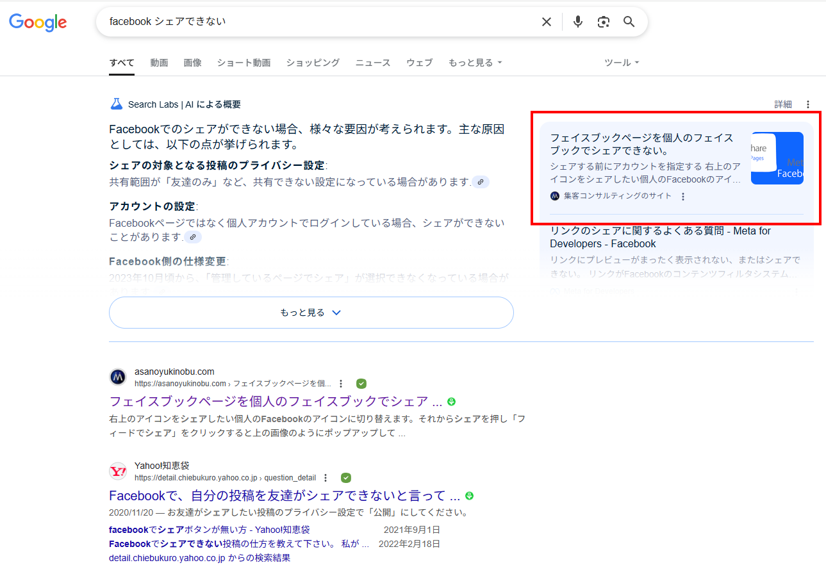Click the asanoyukinobu.com site name text
Viewport: 826px width, 572px height.
(x=174, y=372)
